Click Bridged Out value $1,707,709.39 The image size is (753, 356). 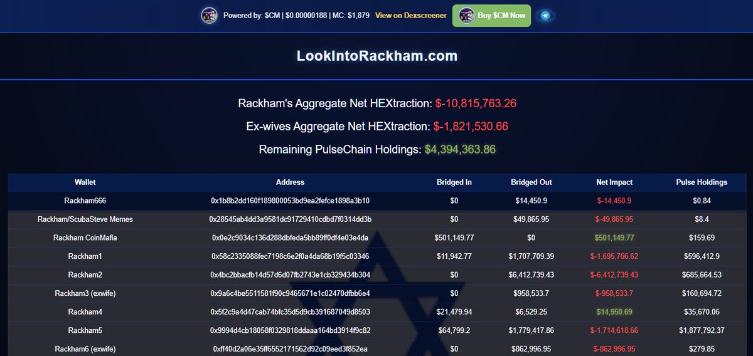click(x=531, y=256)
